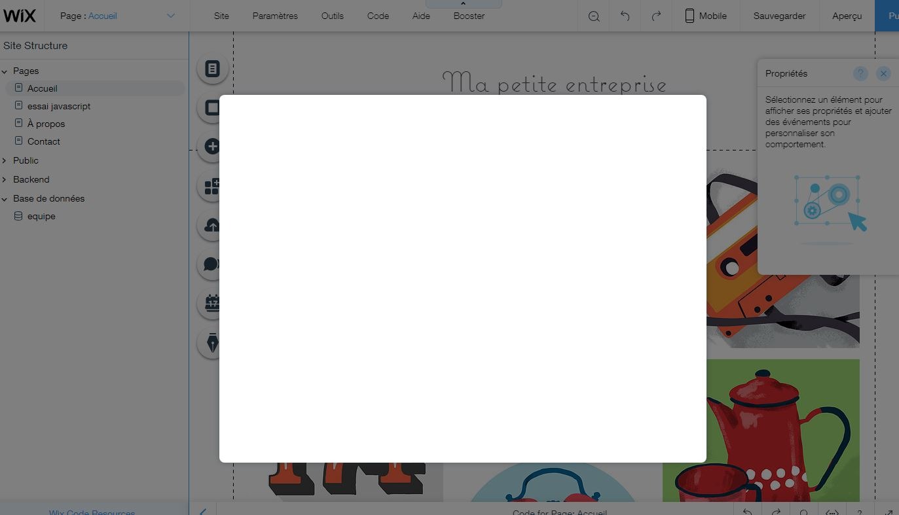The image size is (899, 515).
Task: Collapse the Pages tree section
Action: [5, 71]
